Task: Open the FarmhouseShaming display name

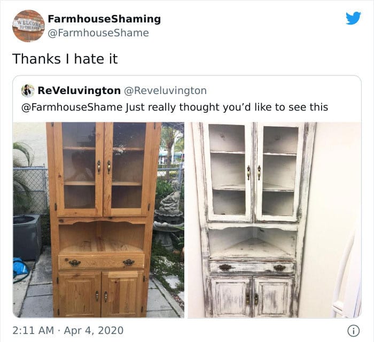Action: (x=104, y=19)
